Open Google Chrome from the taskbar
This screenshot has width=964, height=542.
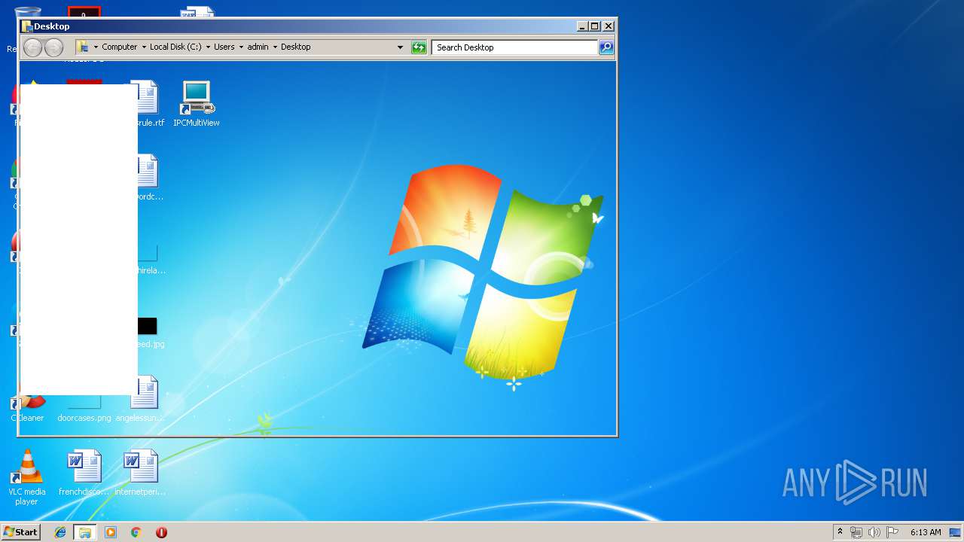pyautogui.click(x=136, y=532)
